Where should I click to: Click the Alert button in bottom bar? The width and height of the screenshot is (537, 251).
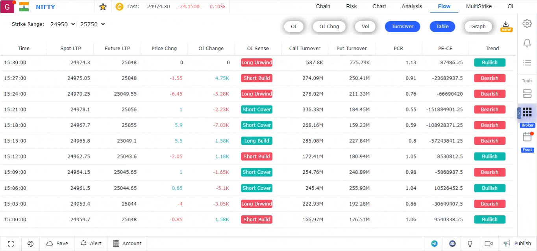91,244
